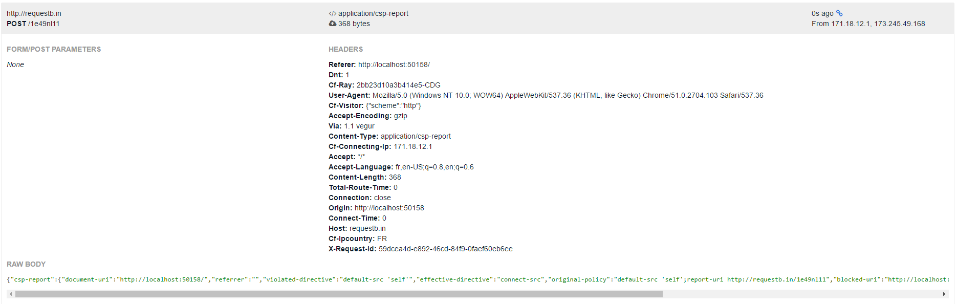Click the permalink chain icon next to 0s ago
Screen dimensions: 957x304
839,13
